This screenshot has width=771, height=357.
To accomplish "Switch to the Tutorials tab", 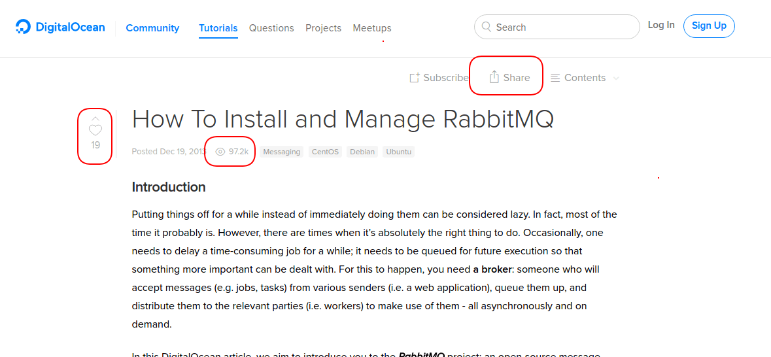I will point(218,28).
